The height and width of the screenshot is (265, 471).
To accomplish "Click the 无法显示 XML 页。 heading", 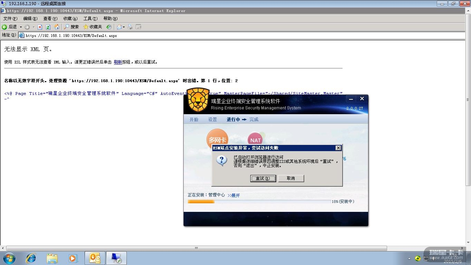I will point(28,49).
